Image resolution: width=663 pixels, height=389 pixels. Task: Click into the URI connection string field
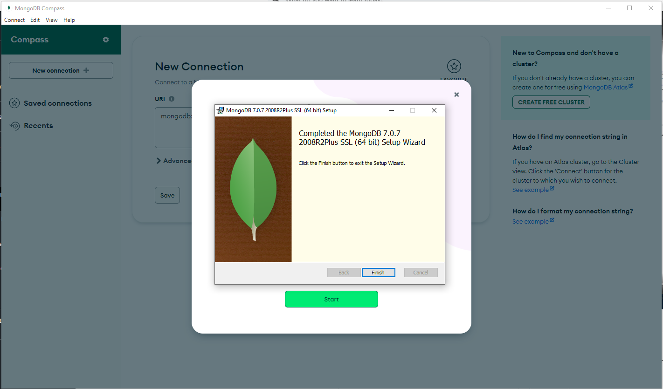point(173,127)
